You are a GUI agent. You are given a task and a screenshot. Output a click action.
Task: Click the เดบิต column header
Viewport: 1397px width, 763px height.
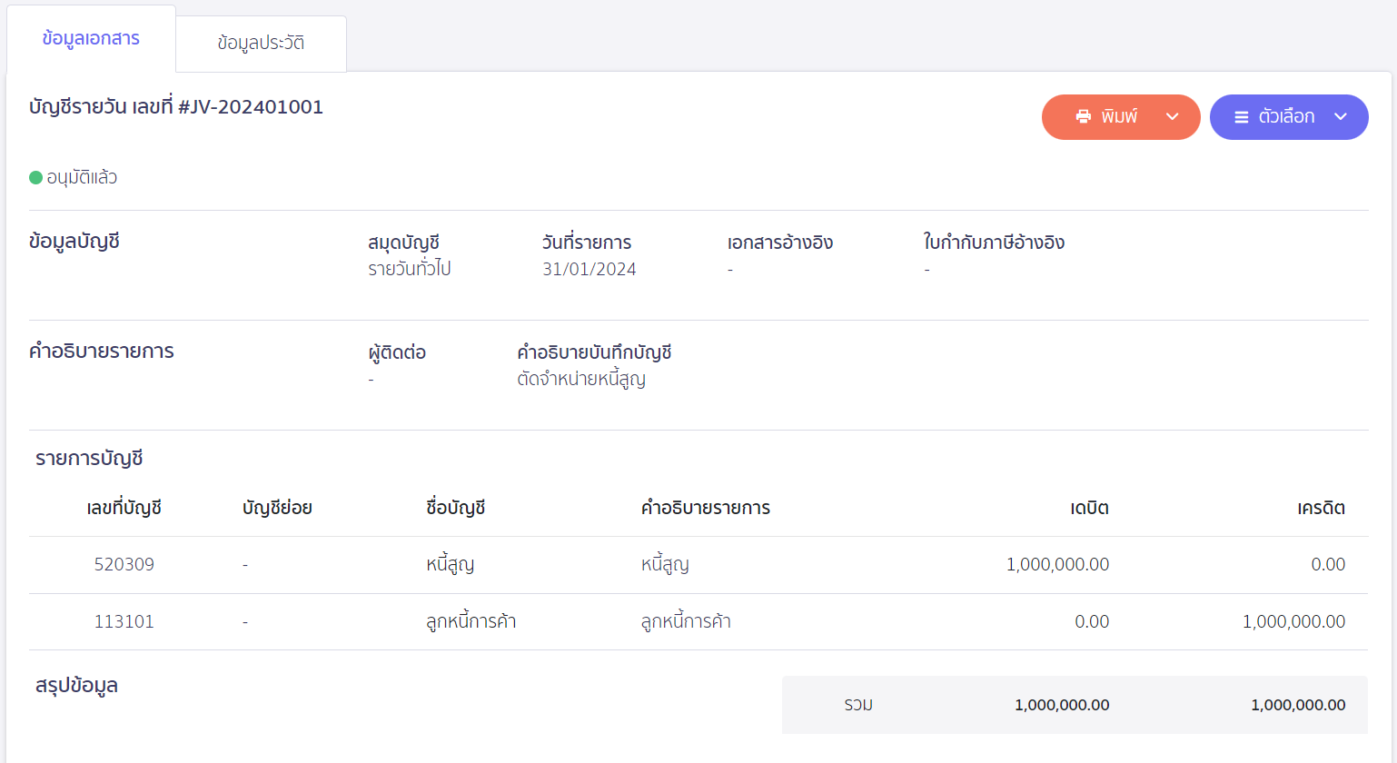point(1089,508)
